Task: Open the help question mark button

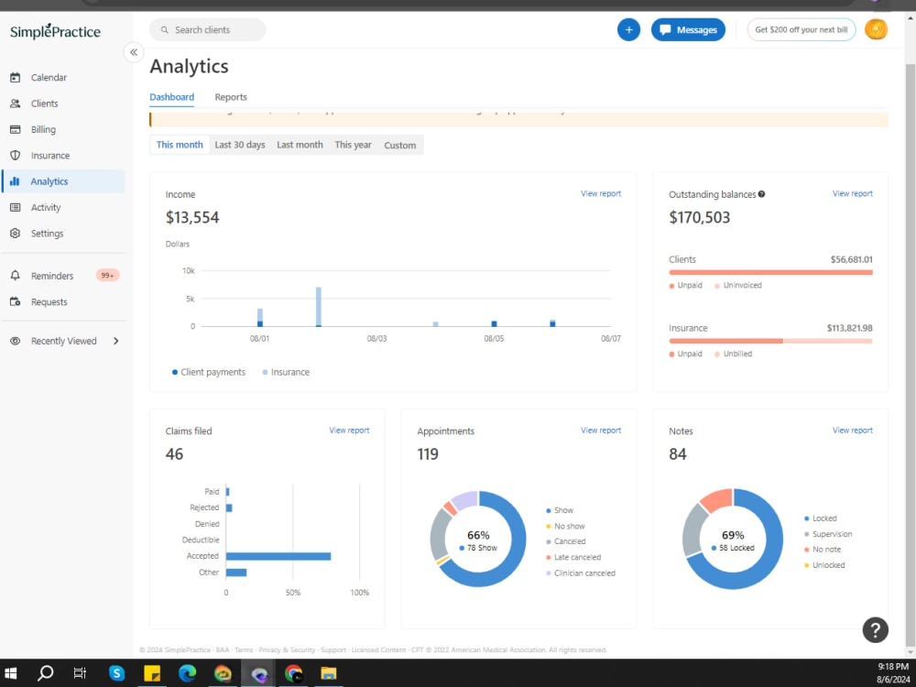Action: [875, 630]
